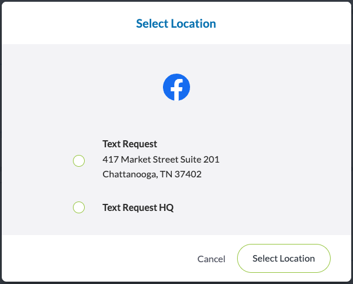Click the bold Text Request location name
Viewport: 353px width, 284px height.
(x=129, y=144)
